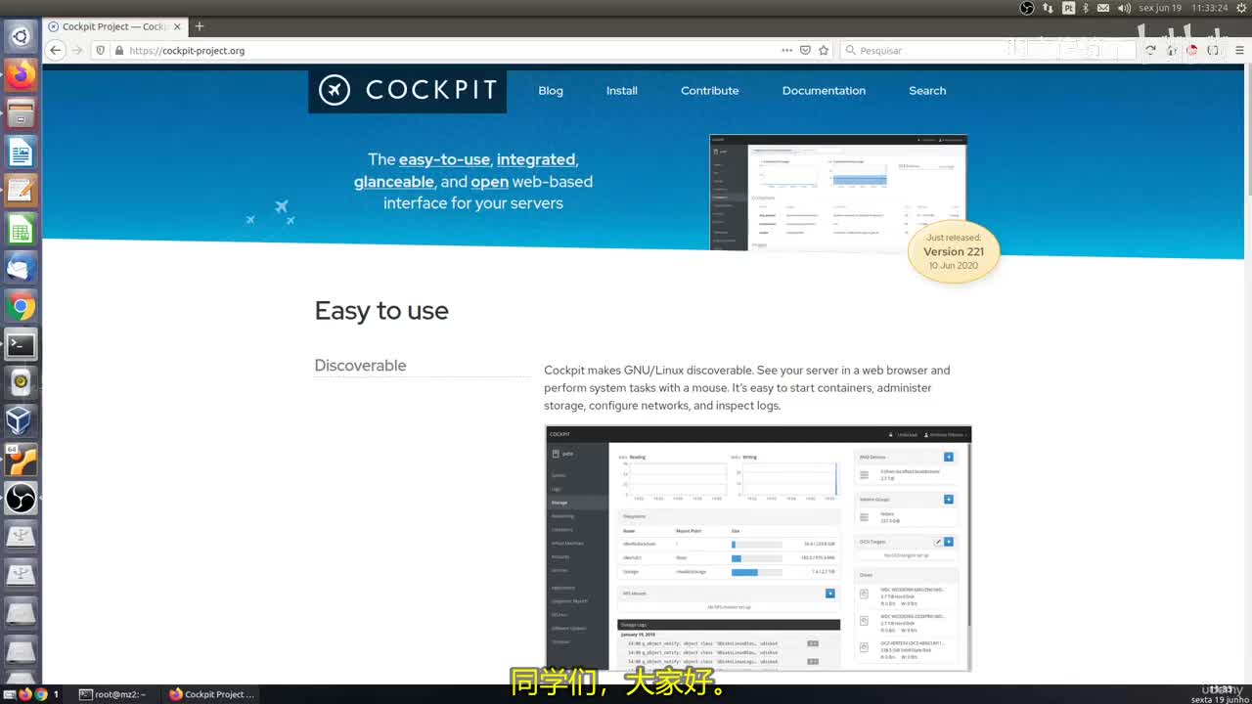Reload the current page

coord(1150,50)
